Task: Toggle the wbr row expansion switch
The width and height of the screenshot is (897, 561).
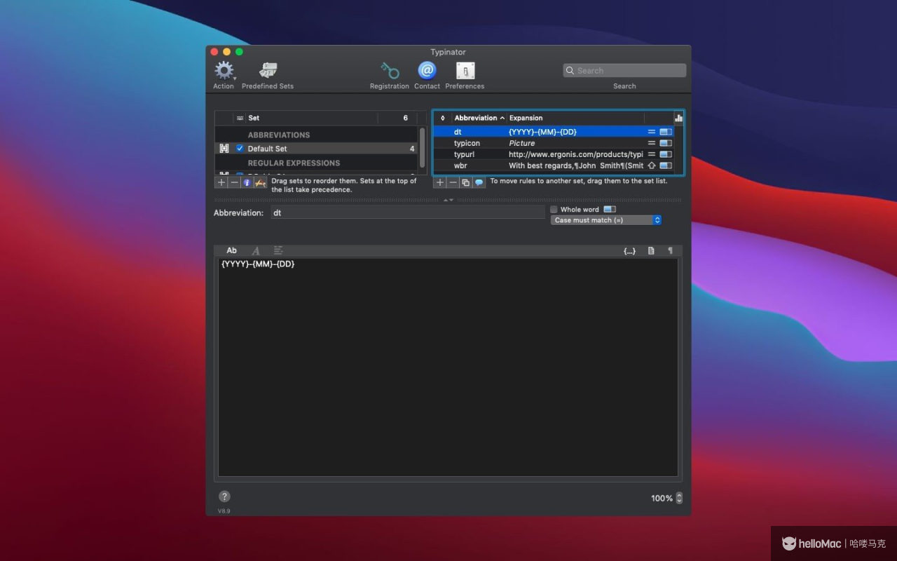Action: [666, 165]
